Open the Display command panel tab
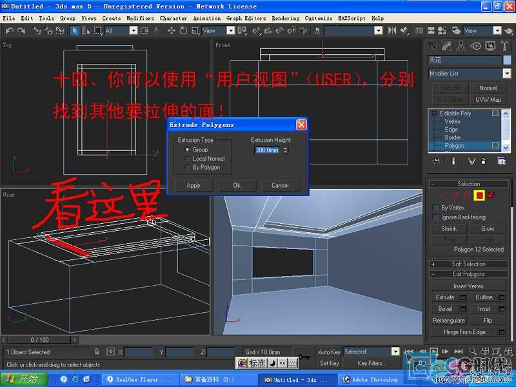Image resolution: width=516 pixels, height=387 pixels. click(x=490, y=46)
